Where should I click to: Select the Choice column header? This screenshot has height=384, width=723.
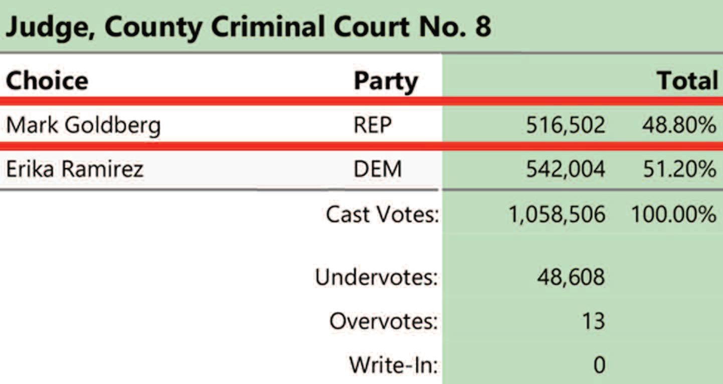[x=47, y=81]
